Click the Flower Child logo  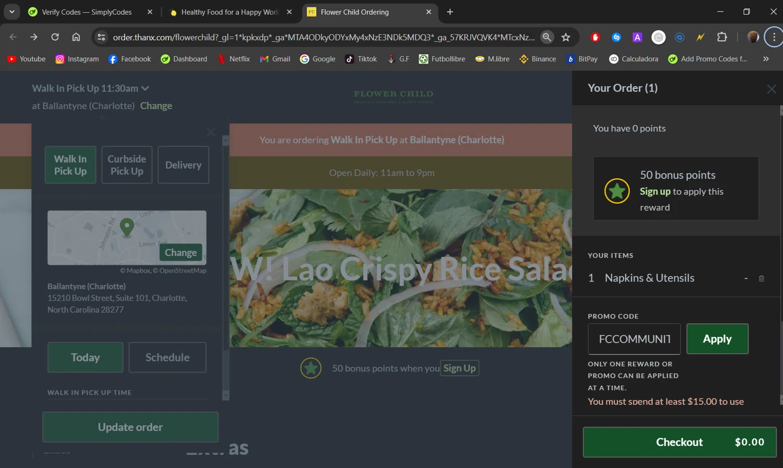[x=394, y=96]
